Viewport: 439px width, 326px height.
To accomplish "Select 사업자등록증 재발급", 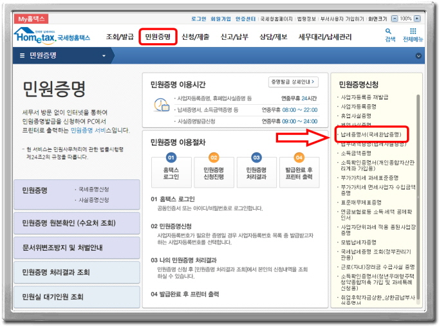I will (x=364, y=97).
